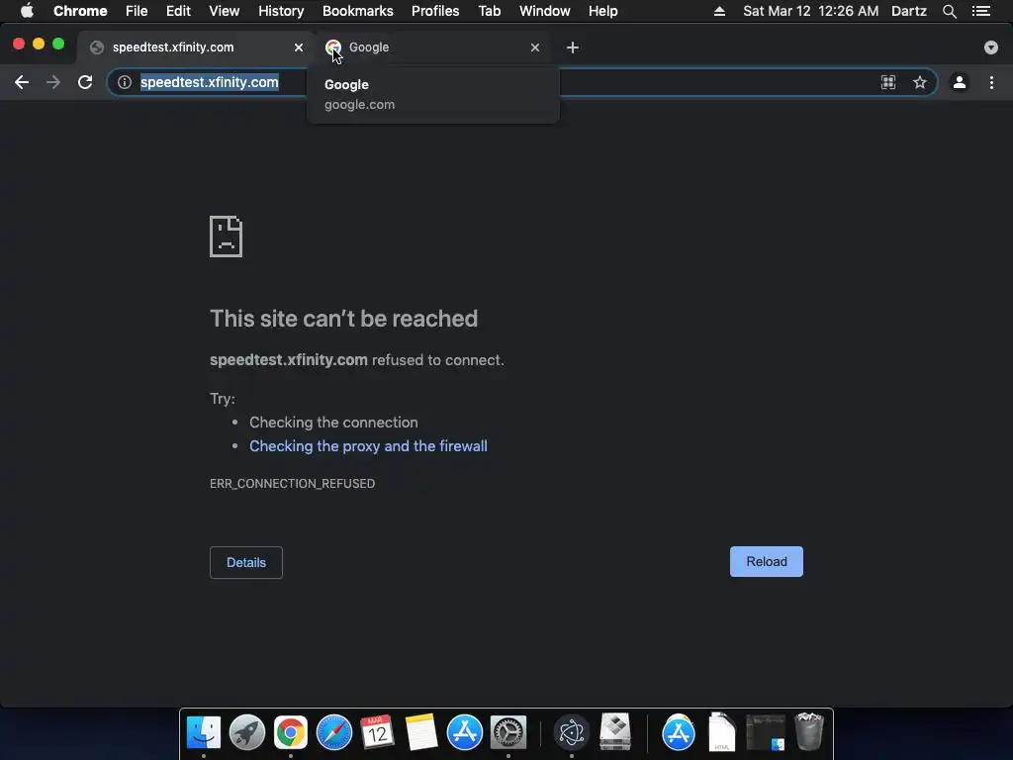This screenshot has height=760, width=1013.
Task: Open Boot Camp Assistant drive icon in the dock
Action: click(615, 733)
